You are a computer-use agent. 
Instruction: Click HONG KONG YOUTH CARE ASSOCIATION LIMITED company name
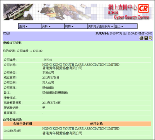coord(81,65)
